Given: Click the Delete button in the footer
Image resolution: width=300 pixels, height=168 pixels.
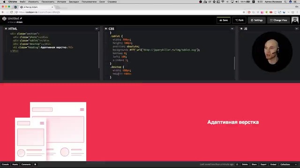Looking at the screenshot, I should [245, 164].
